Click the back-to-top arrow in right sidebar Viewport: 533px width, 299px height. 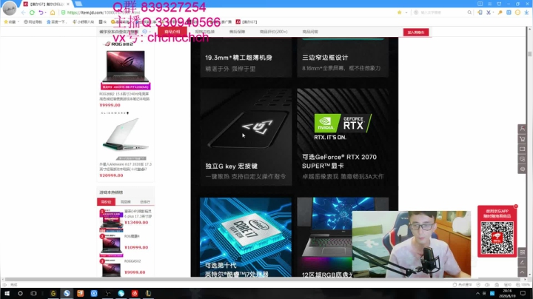point(522,272)
